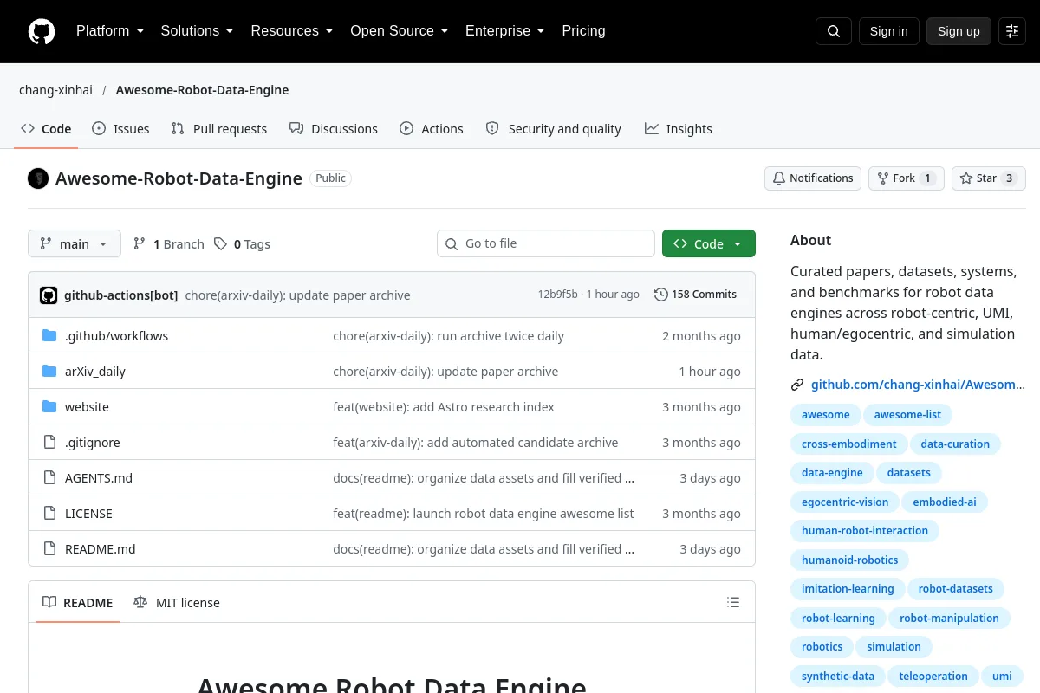Image resolution: width=1040 pixels, height=693 pixels.
Task: Click the link icon beside the repository URL
Action: (797, 385)
